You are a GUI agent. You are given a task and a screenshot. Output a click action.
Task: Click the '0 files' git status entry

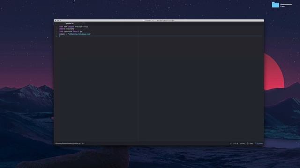click(x=250, y=143)
